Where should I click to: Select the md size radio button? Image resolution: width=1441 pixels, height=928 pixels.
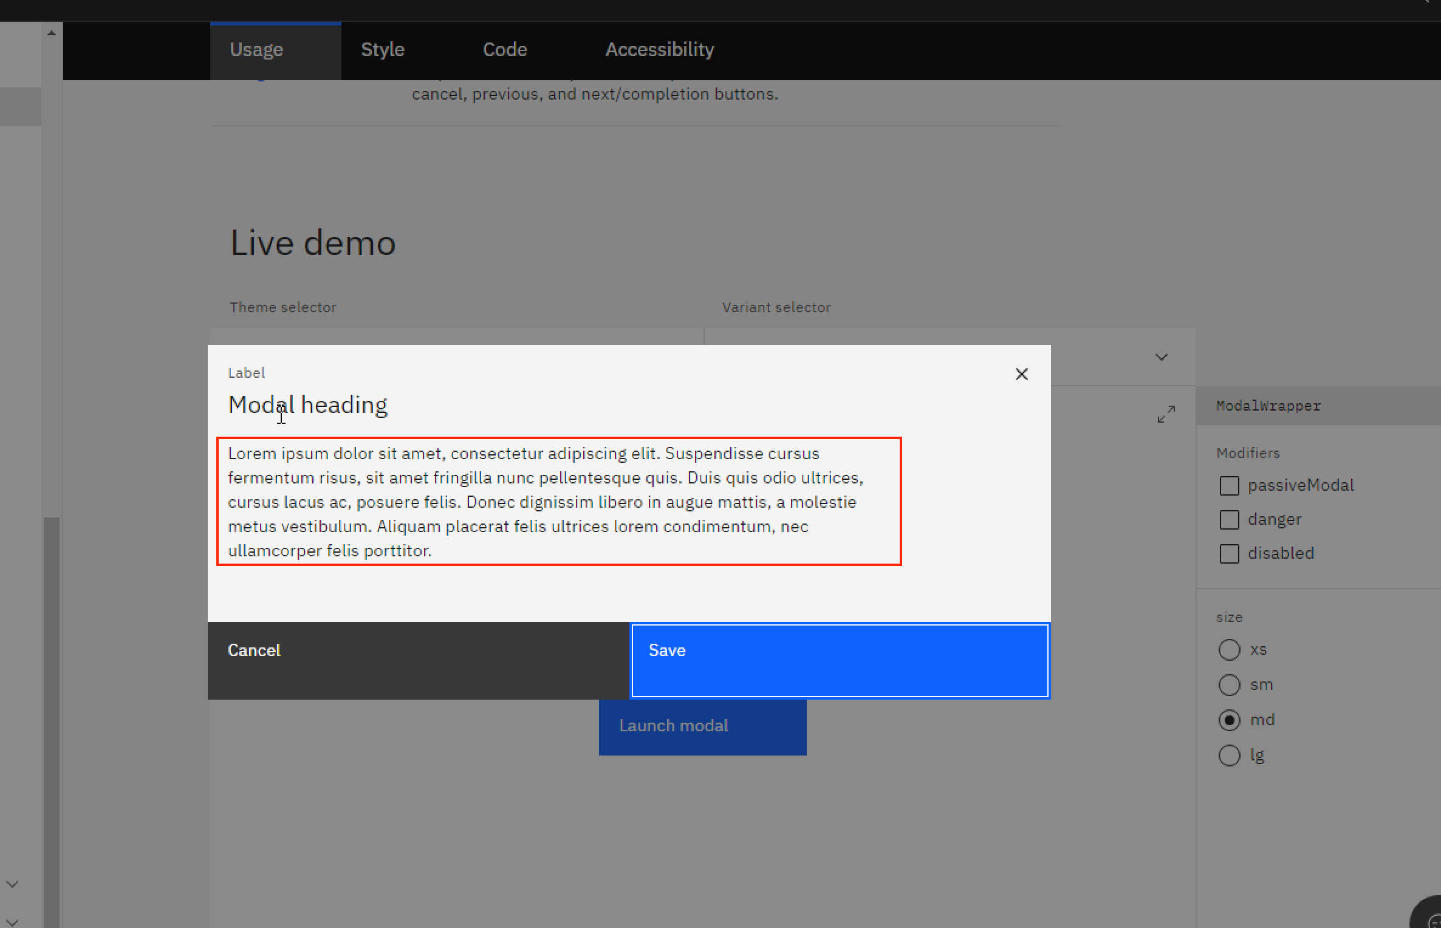coord(1229,720)
